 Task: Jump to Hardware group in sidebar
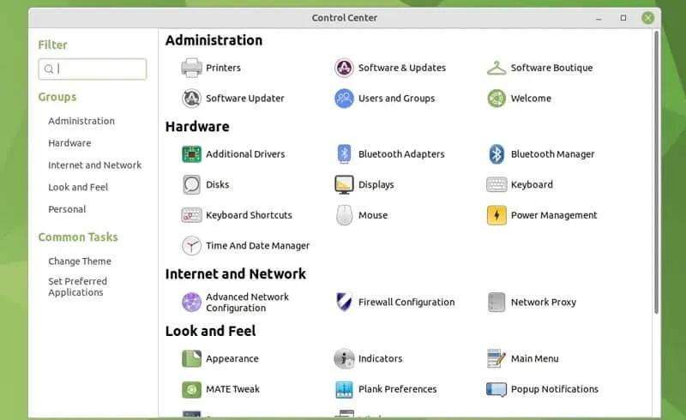(x=69, y=143)
